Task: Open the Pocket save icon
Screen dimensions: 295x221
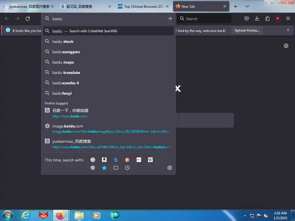Action: tap(247, 18)
